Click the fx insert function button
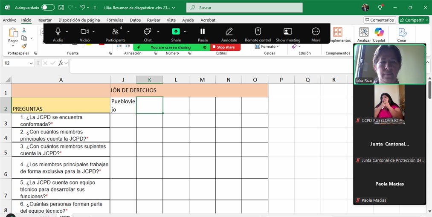The height and width of the screenshot is (217, 432). pos(61,64)
